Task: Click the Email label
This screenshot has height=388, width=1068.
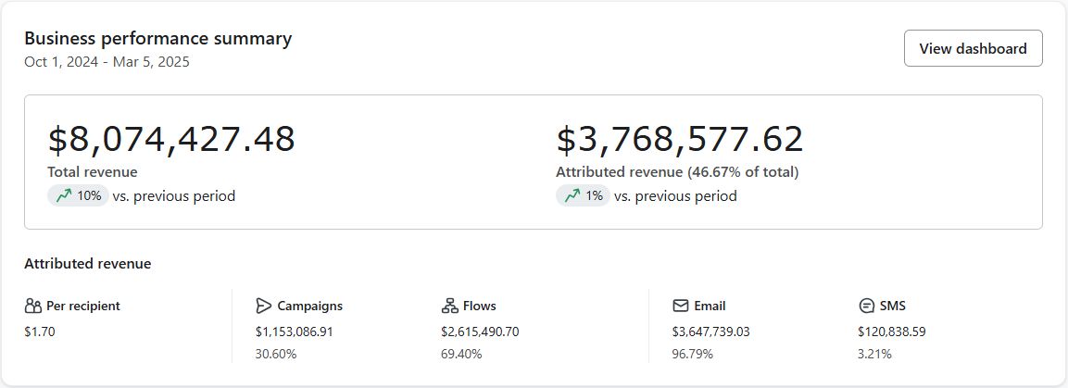Action: [709, 306]
